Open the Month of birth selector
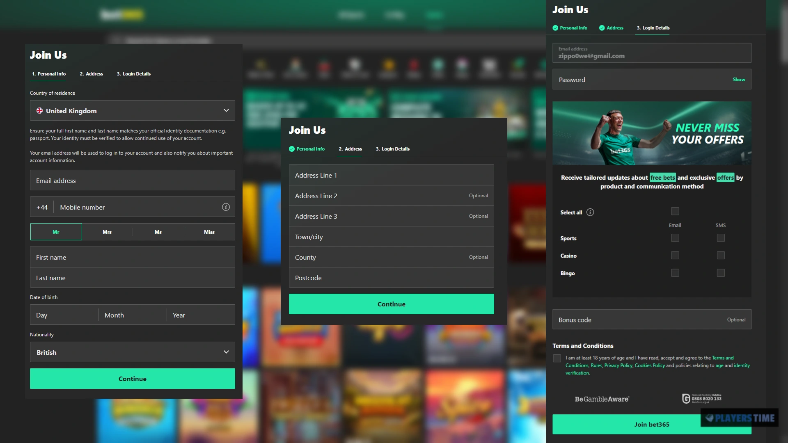788x443 pixels. [x=133, y=315]
